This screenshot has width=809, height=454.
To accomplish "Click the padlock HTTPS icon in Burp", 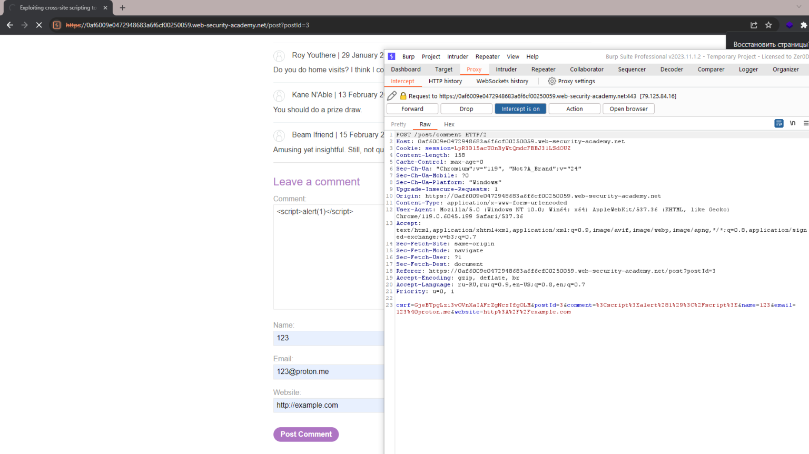I will (x=403, y=96).
